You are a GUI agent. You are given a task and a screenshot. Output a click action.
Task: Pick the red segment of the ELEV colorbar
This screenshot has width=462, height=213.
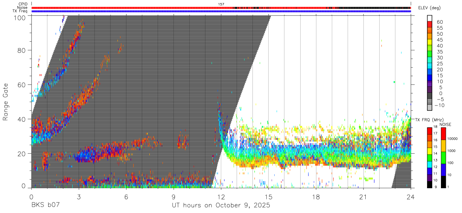click(430, 24)
